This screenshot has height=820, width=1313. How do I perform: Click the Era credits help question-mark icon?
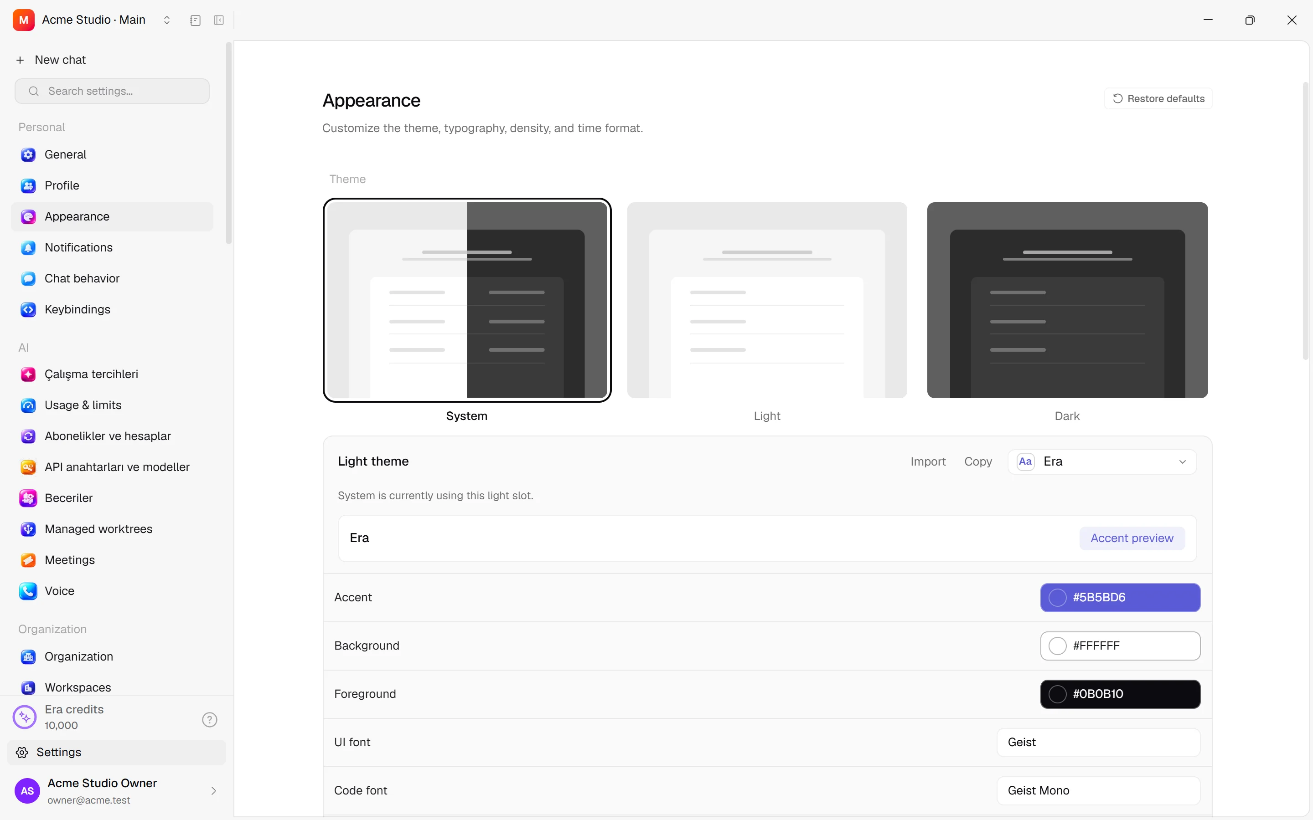(x=209, y=720)
